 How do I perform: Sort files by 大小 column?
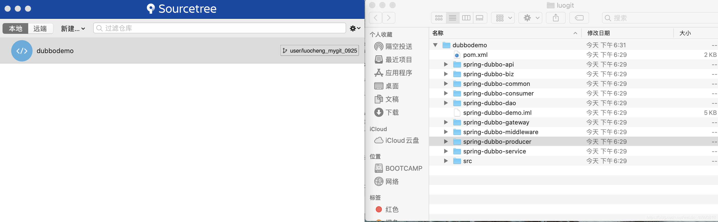point(696,33)
